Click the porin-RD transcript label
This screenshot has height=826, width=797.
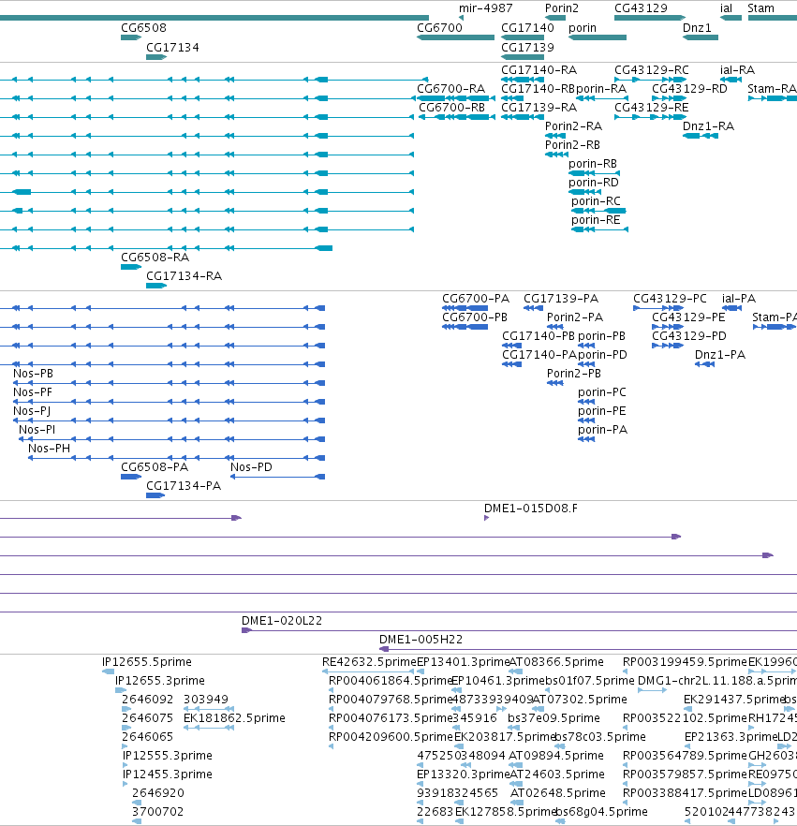pyautogui.click(x=593, y=183)
